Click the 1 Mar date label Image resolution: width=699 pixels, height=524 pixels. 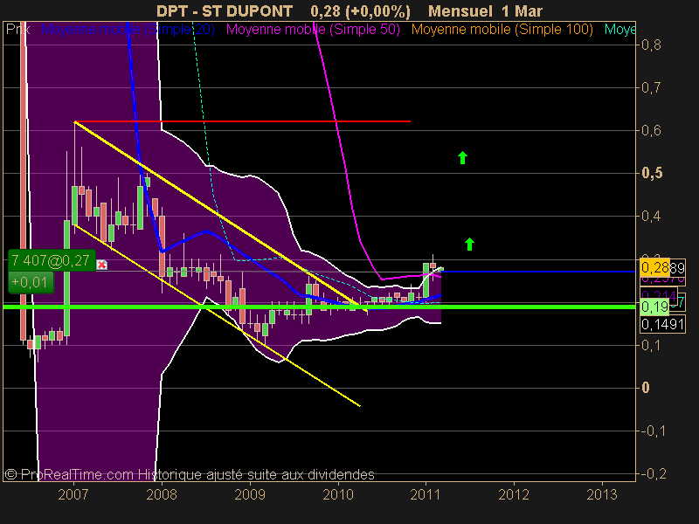(522, 10)
